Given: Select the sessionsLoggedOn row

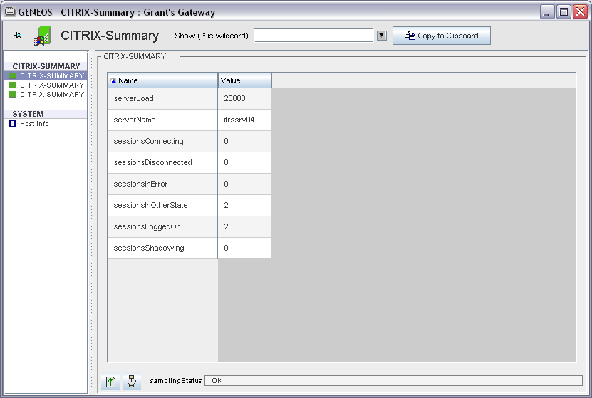Looking at the screenshot, I should [162, 227].
